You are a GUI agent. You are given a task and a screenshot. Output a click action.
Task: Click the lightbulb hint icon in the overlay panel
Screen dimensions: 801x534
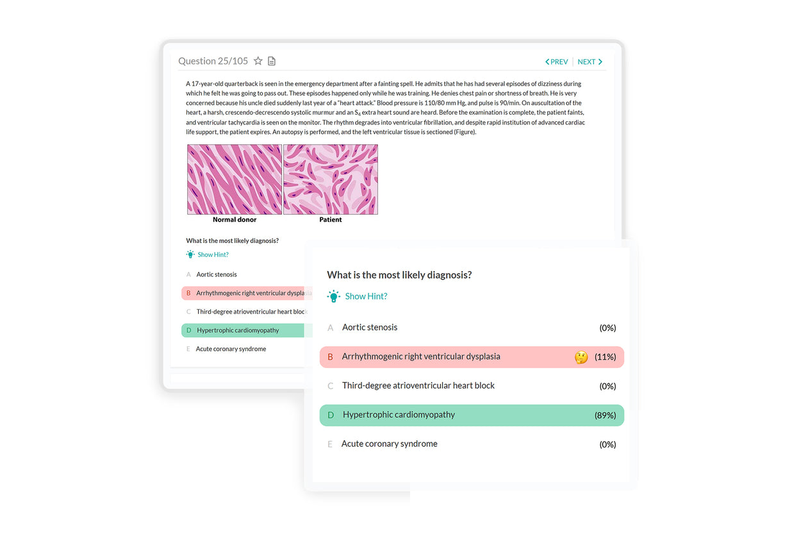333,296
